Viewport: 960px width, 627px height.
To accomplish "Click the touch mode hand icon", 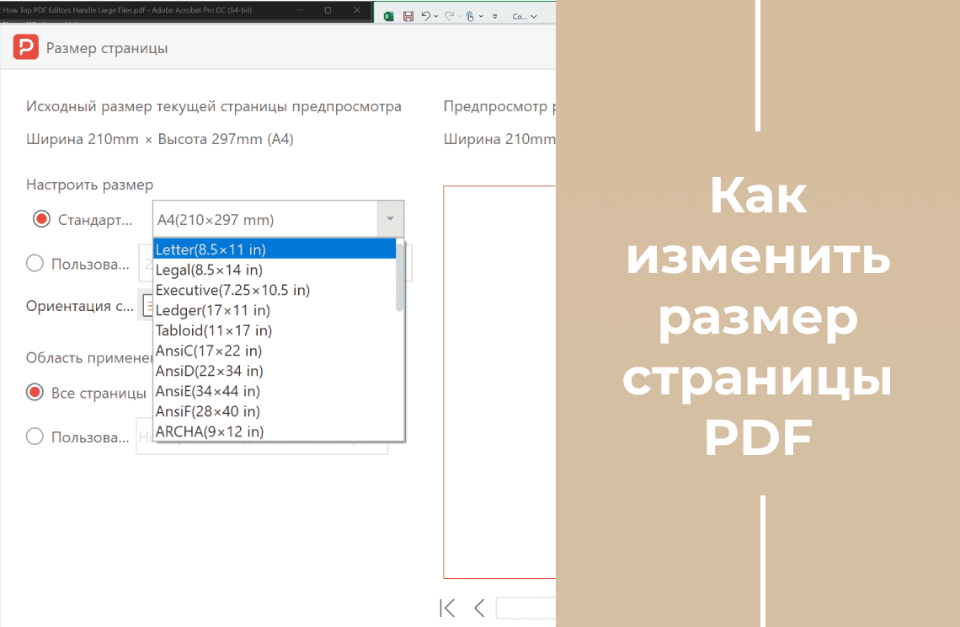I will click(x=471, y=16).
